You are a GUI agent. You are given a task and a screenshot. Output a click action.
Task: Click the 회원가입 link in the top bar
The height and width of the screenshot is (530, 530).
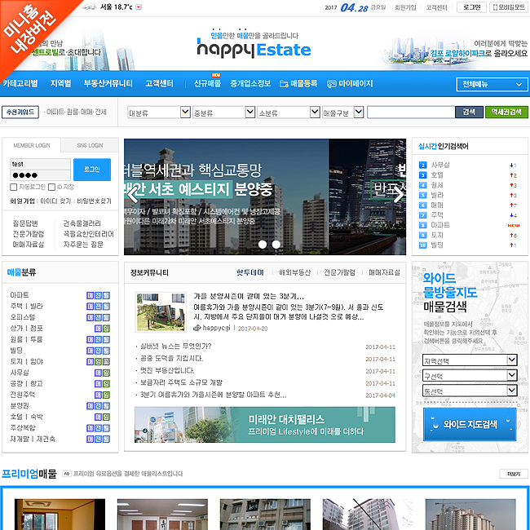(405, 7)
